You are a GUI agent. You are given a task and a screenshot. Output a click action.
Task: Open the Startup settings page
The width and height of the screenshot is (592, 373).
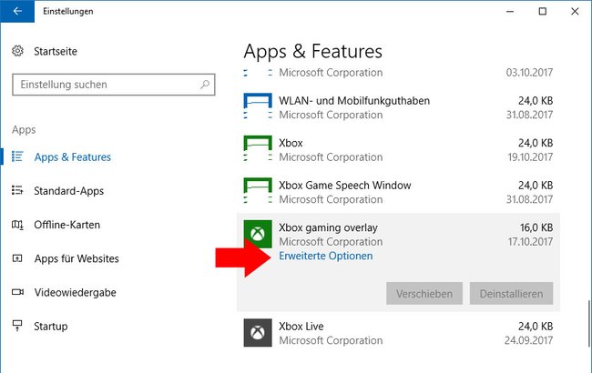tap(51, 327)
